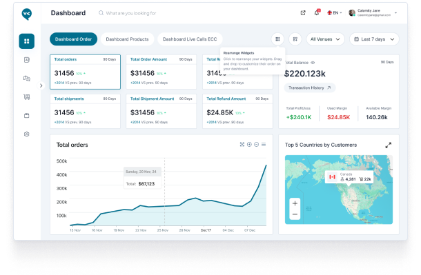Viewport: 421px width, 275px height.
Task: Click the widget layout customize icon
Action: coord(295,39)
